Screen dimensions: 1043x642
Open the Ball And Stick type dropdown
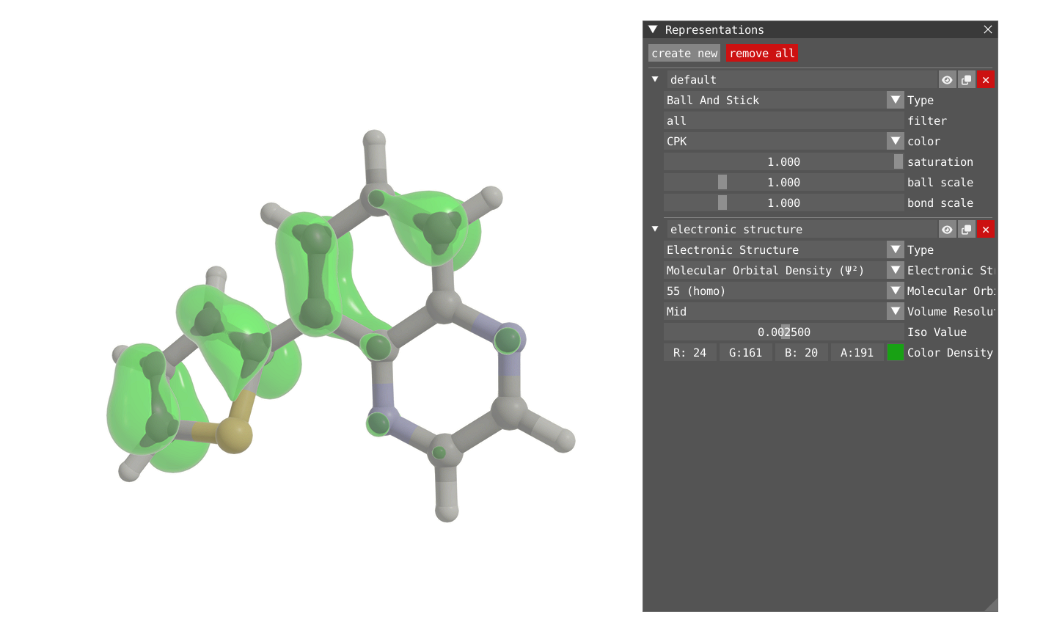point(895,100)
